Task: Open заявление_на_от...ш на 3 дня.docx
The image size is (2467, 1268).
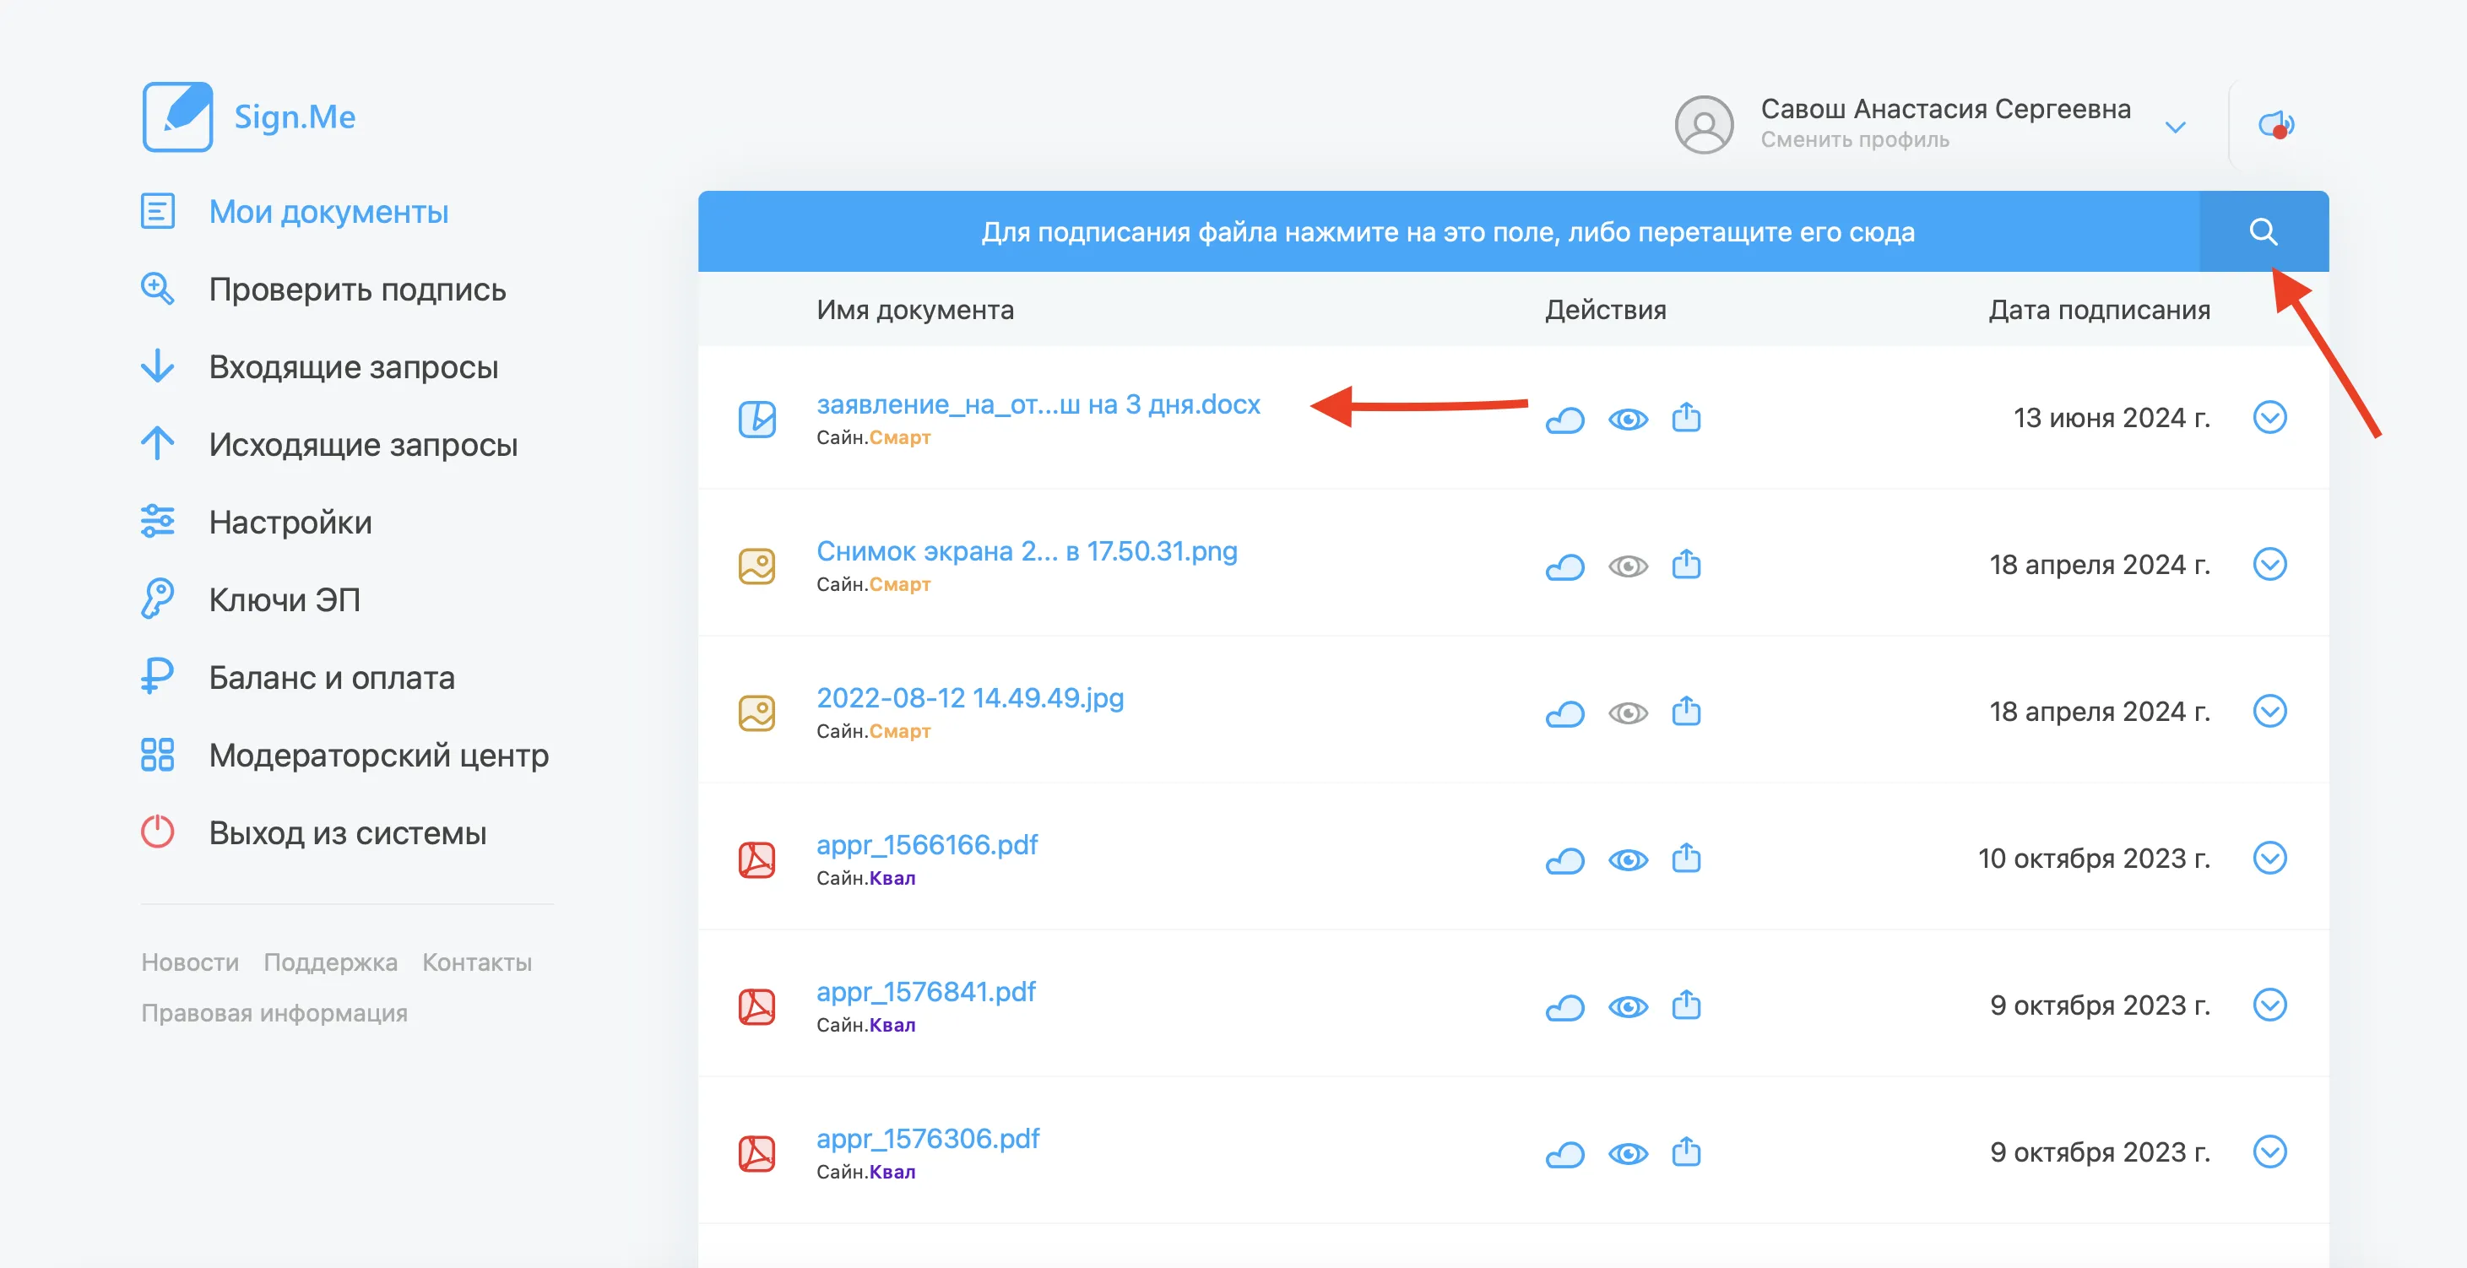Action: click(x=1038, y=404)
